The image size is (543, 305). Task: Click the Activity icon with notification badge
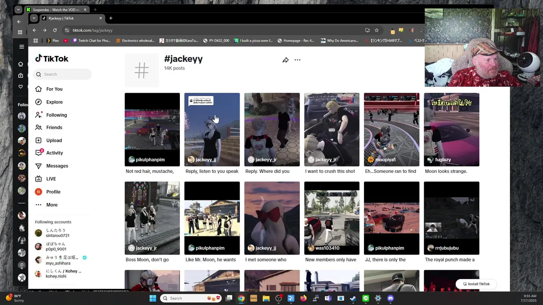pos(39,152)
